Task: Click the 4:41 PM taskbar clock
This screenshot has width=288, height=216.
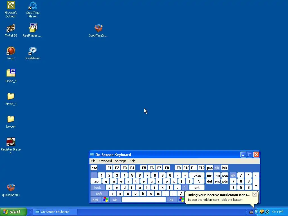Action: pyautogui.click(x=277, y=212)
